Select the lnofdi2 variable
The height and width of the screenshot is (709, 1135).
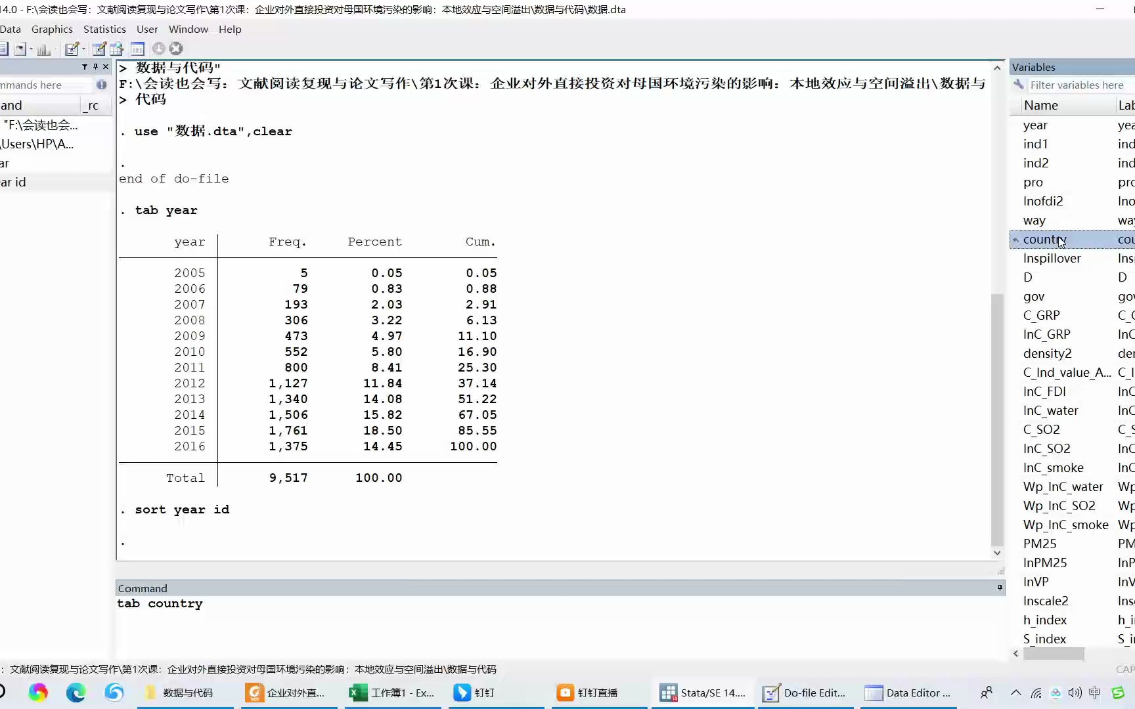coord(1043,201)
